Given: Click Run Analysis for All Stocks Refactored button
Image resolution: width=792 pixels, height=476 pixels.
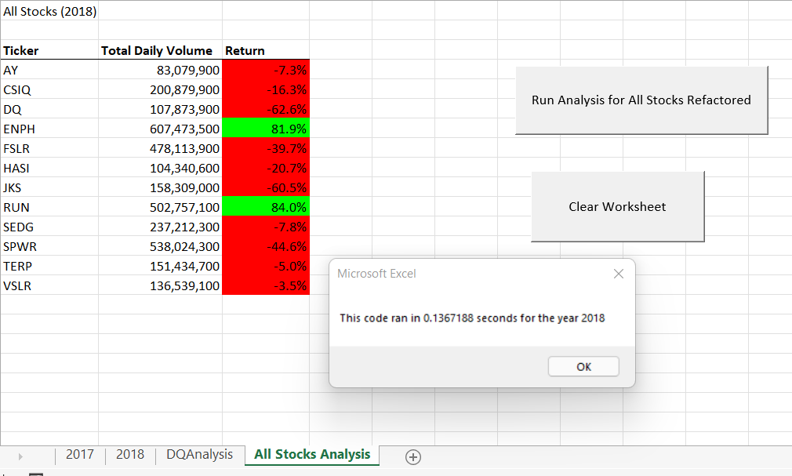Looking at the screenshot, I should pyautogui.click(x=641, y=100).
